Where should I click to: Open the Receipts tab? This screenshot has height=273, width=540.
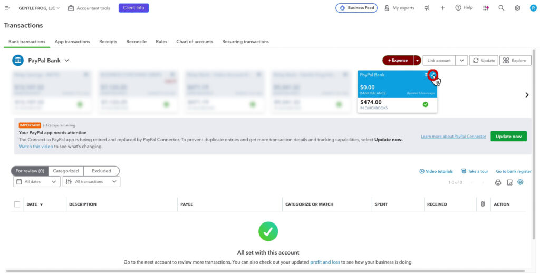pyautogui.click(x=108, y=41)
